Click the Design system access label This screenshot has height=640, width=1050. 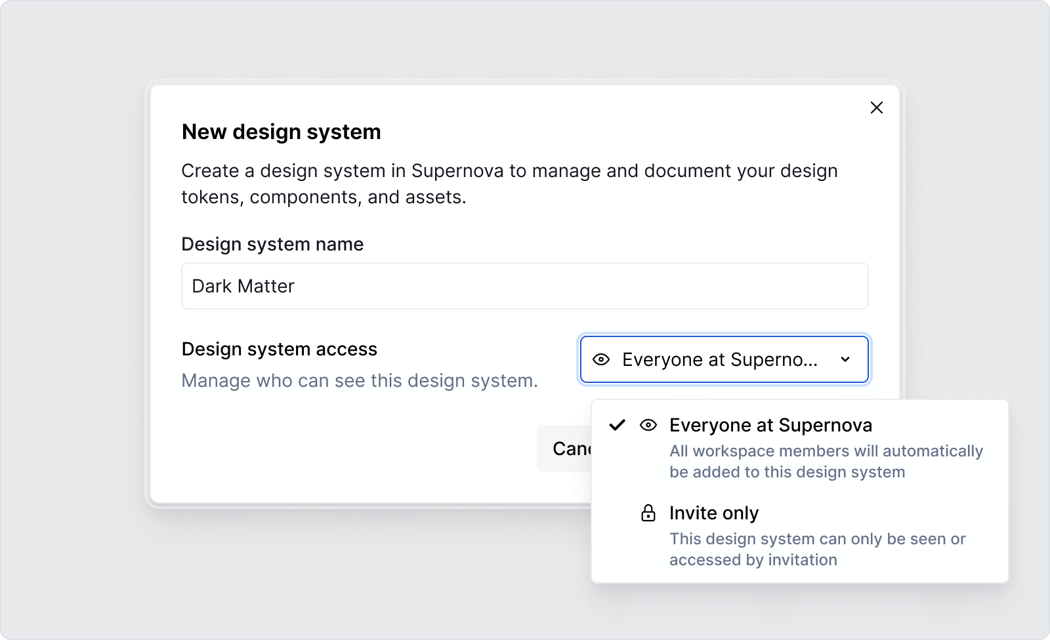point(279,349)
